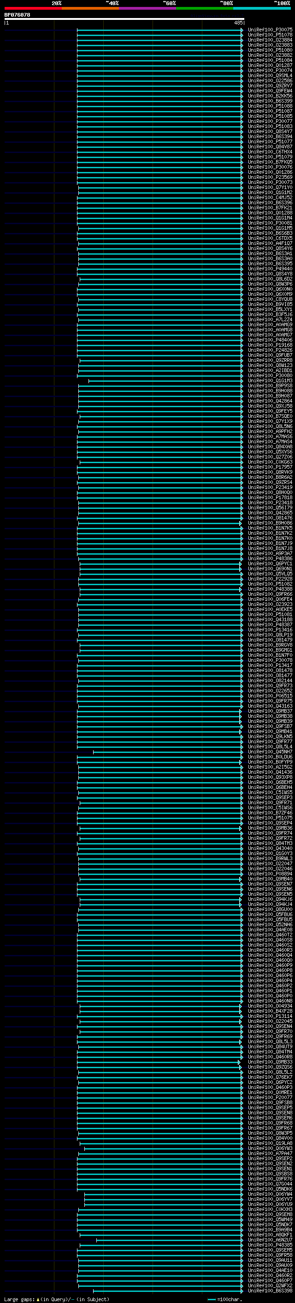Select hit UniRef100_A8QKF1

click(270, 1235)
